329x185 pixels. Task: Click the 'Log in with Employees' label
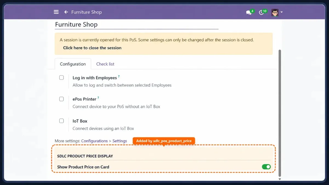[x=95, y=78]
